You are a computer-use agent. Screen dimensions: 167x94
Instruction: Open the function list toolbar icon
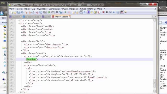(x=99, y=12)
